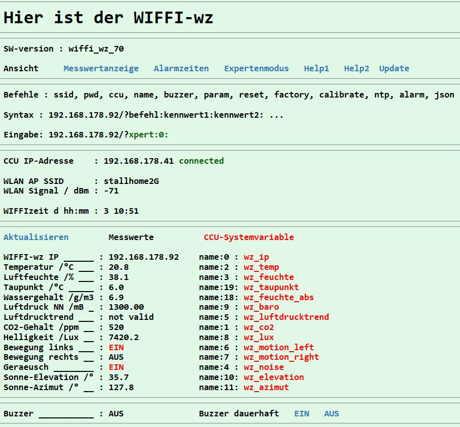Viewport: 460px width, 427px height.
Task: Click the SSID value stallhome2G
Action: (131, 181)
